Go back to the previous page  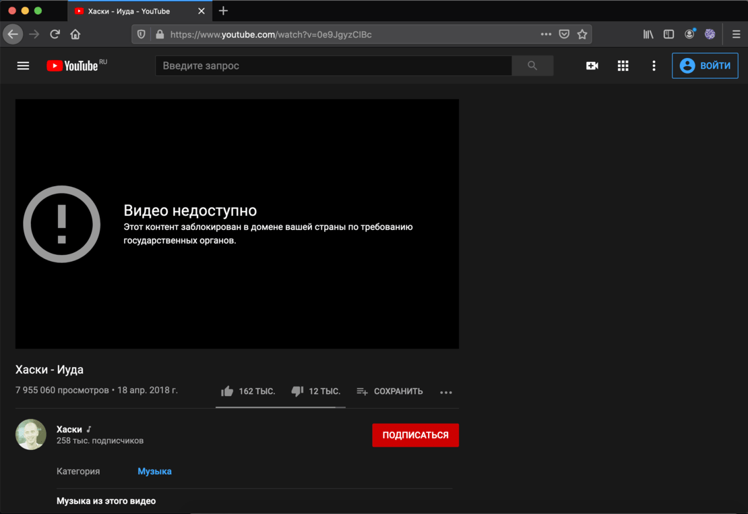(x=13, y=34)
